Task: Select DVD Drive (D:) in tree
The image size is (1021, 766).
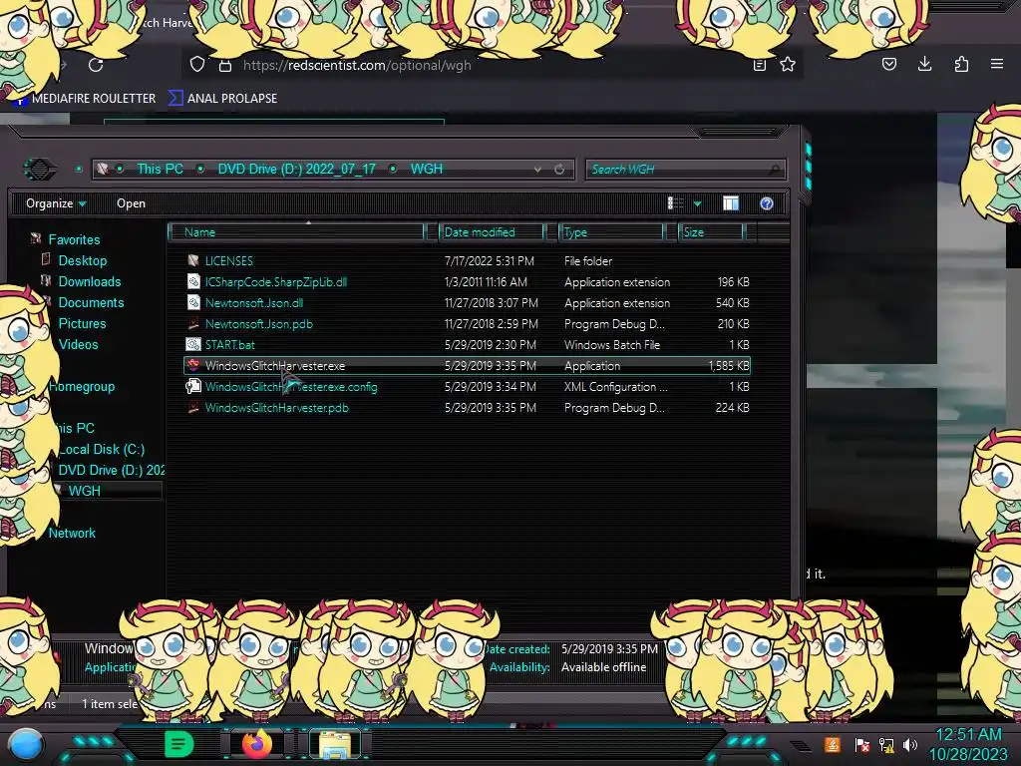Action: (x=111, y=470)
